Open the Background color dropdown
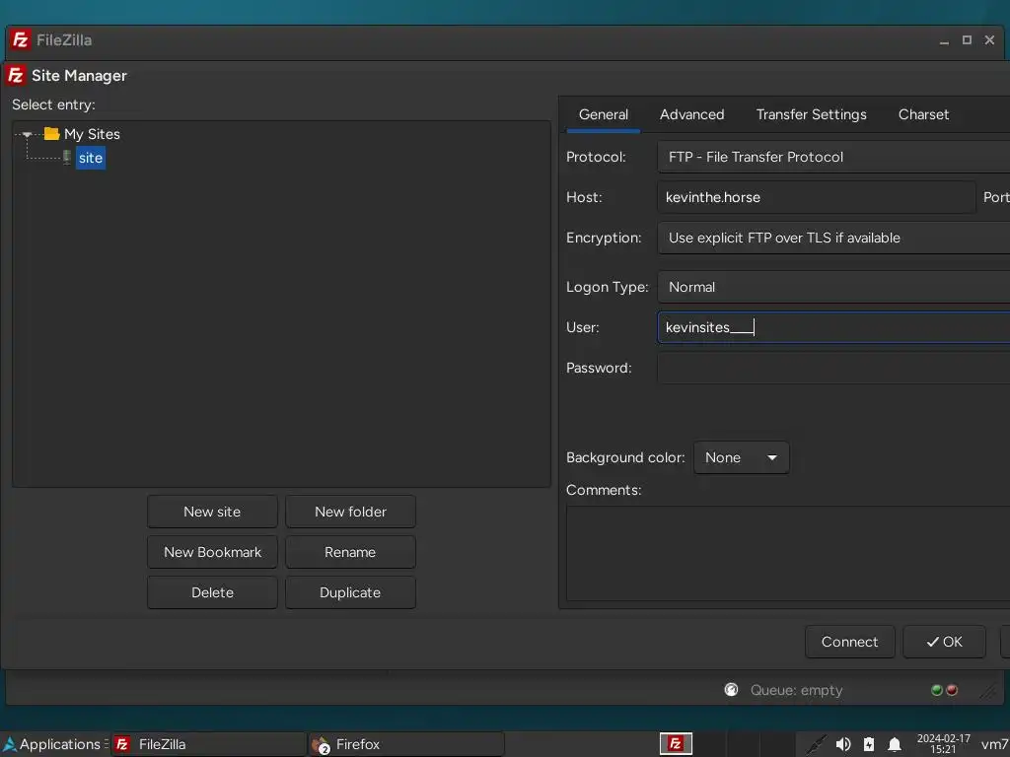The image size is (1010, 757). click(742, 457)
